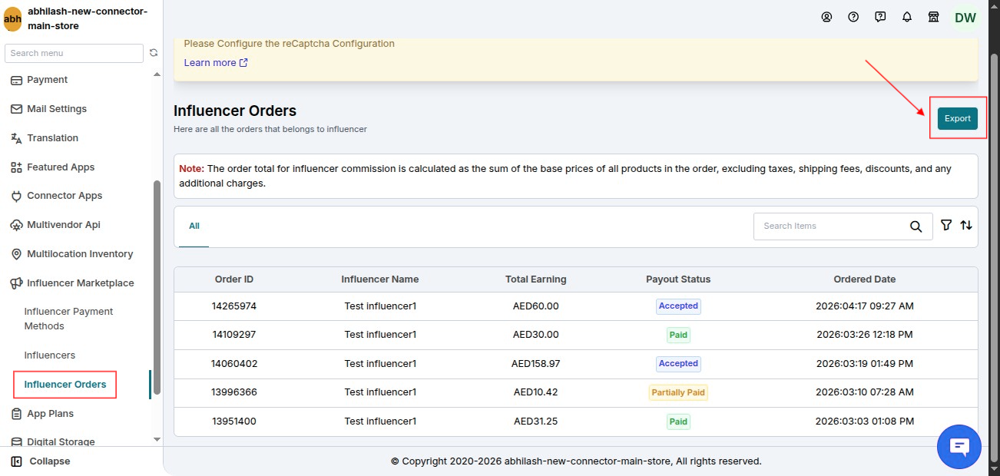Screen dimensions: 1000x476
Task: Click the Influencer Marketplace megaphone icon
Action: (x=16, y=283)
